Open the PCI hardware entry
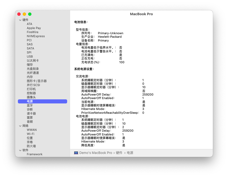Screen dimensions: 228x177 click(29, 40)
